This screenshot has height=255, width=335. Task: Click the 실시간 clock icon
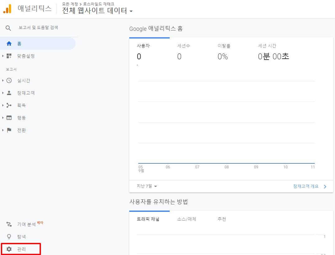click(9, 80)
